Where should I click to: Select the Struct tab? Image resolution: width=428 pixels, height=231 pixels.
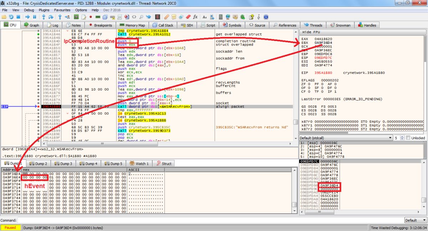point(164,164)
